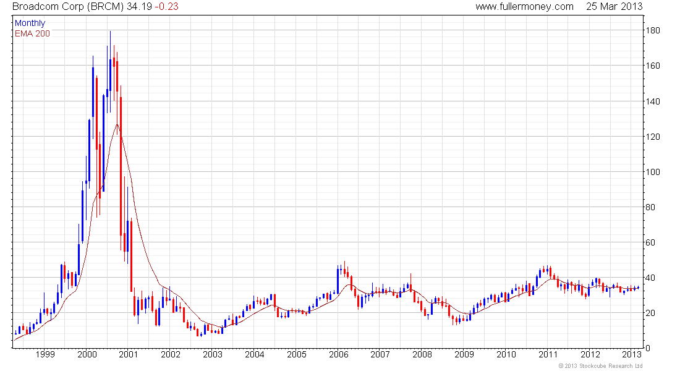
Task: Click the 2012 year label
Action: [590, 354]
